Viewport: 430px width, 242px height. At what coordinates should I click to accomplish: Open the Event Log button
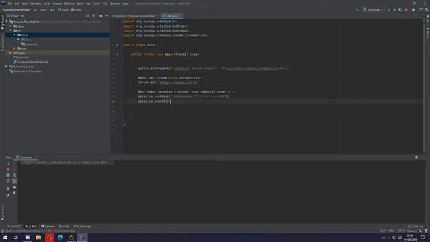415,227
